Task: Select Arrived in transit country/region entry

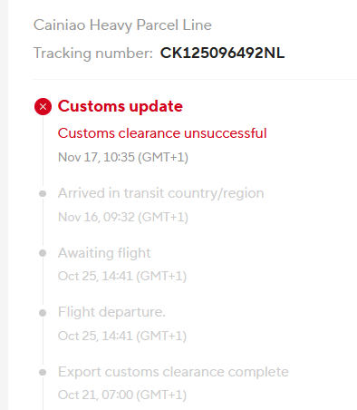Action: (161, 193)
